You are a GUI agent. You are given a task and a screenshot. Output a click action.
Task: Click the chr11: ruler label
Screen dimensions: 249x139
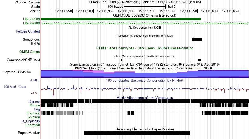tap(35, 11)
